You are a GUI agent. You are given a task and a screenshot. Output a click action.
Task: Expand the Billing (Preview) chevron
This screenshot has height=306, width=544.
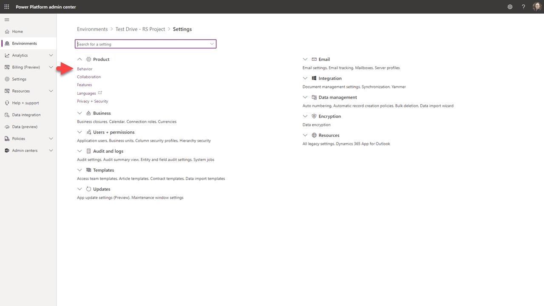pyautogui.click(x=51, y=67)
